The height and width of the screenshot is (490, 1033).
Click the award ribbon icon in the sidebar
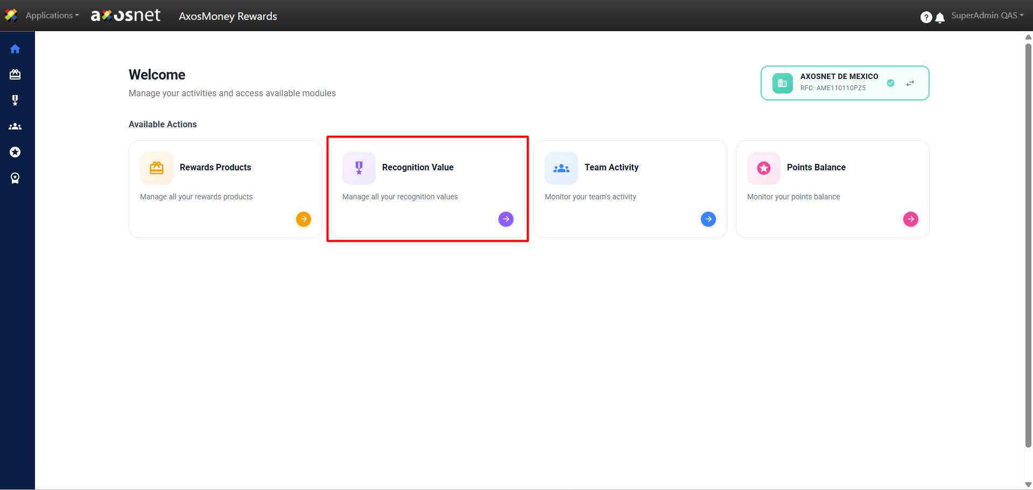(15, 178)
